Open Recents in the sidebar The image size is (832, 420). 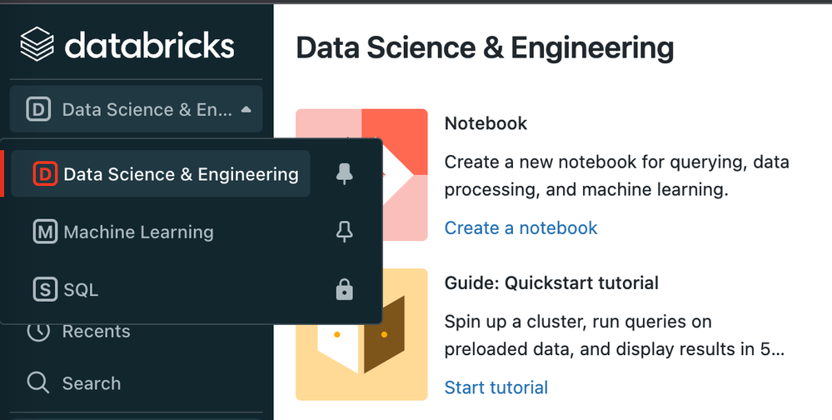point(96,331)
